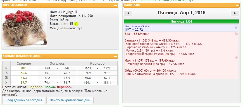
Task: Collapse the Коридор питания за день panel
Action: coord(116,57)
